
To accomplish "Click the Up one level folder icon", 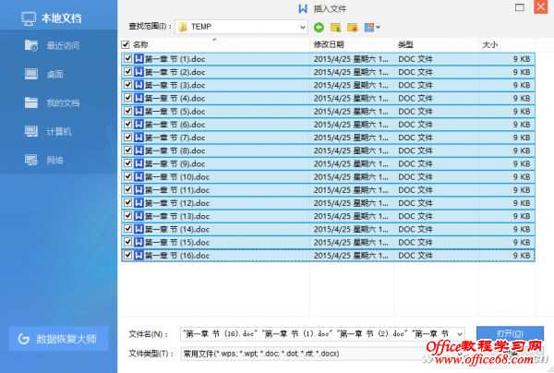I will (336, 28).
